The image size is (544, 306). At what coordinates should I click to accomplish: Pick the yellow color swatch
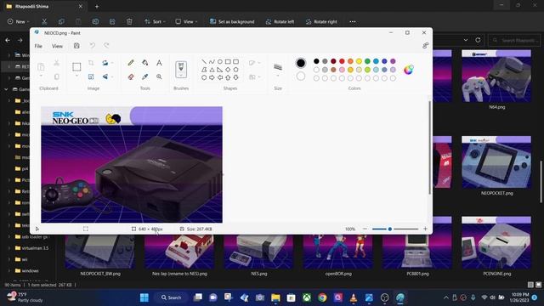[x=359, y=61]
